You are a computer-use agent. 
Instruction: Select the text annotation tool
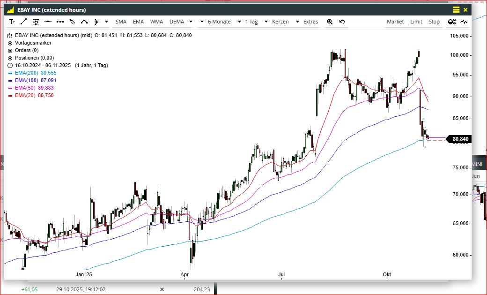(x=12, y=22)
